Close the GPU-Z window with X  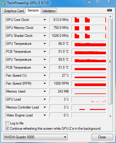click(x=108, y=2)
